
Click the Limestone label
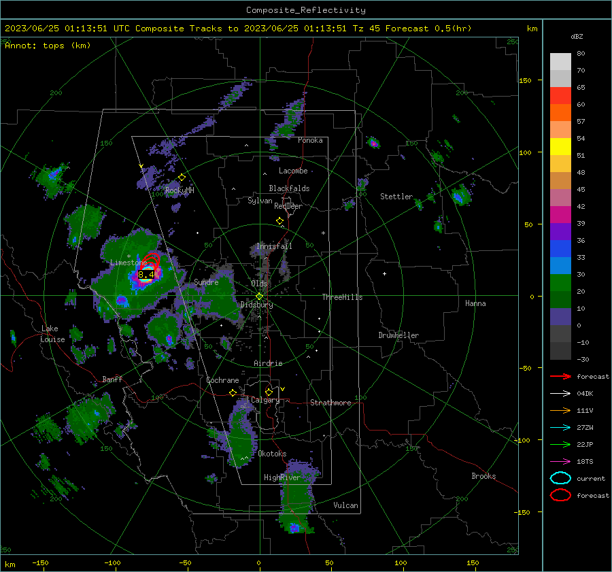coord(129,263)
